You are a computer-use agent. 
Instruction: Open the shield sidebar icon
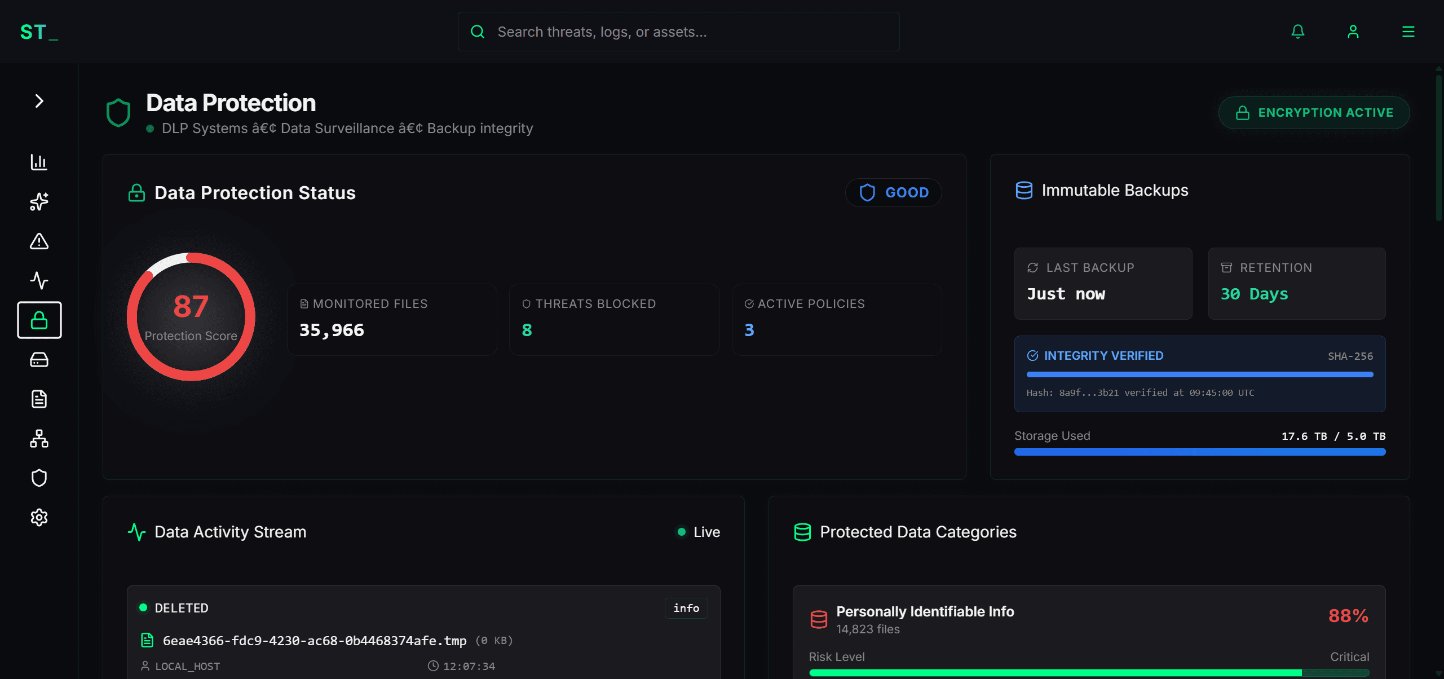39,478
